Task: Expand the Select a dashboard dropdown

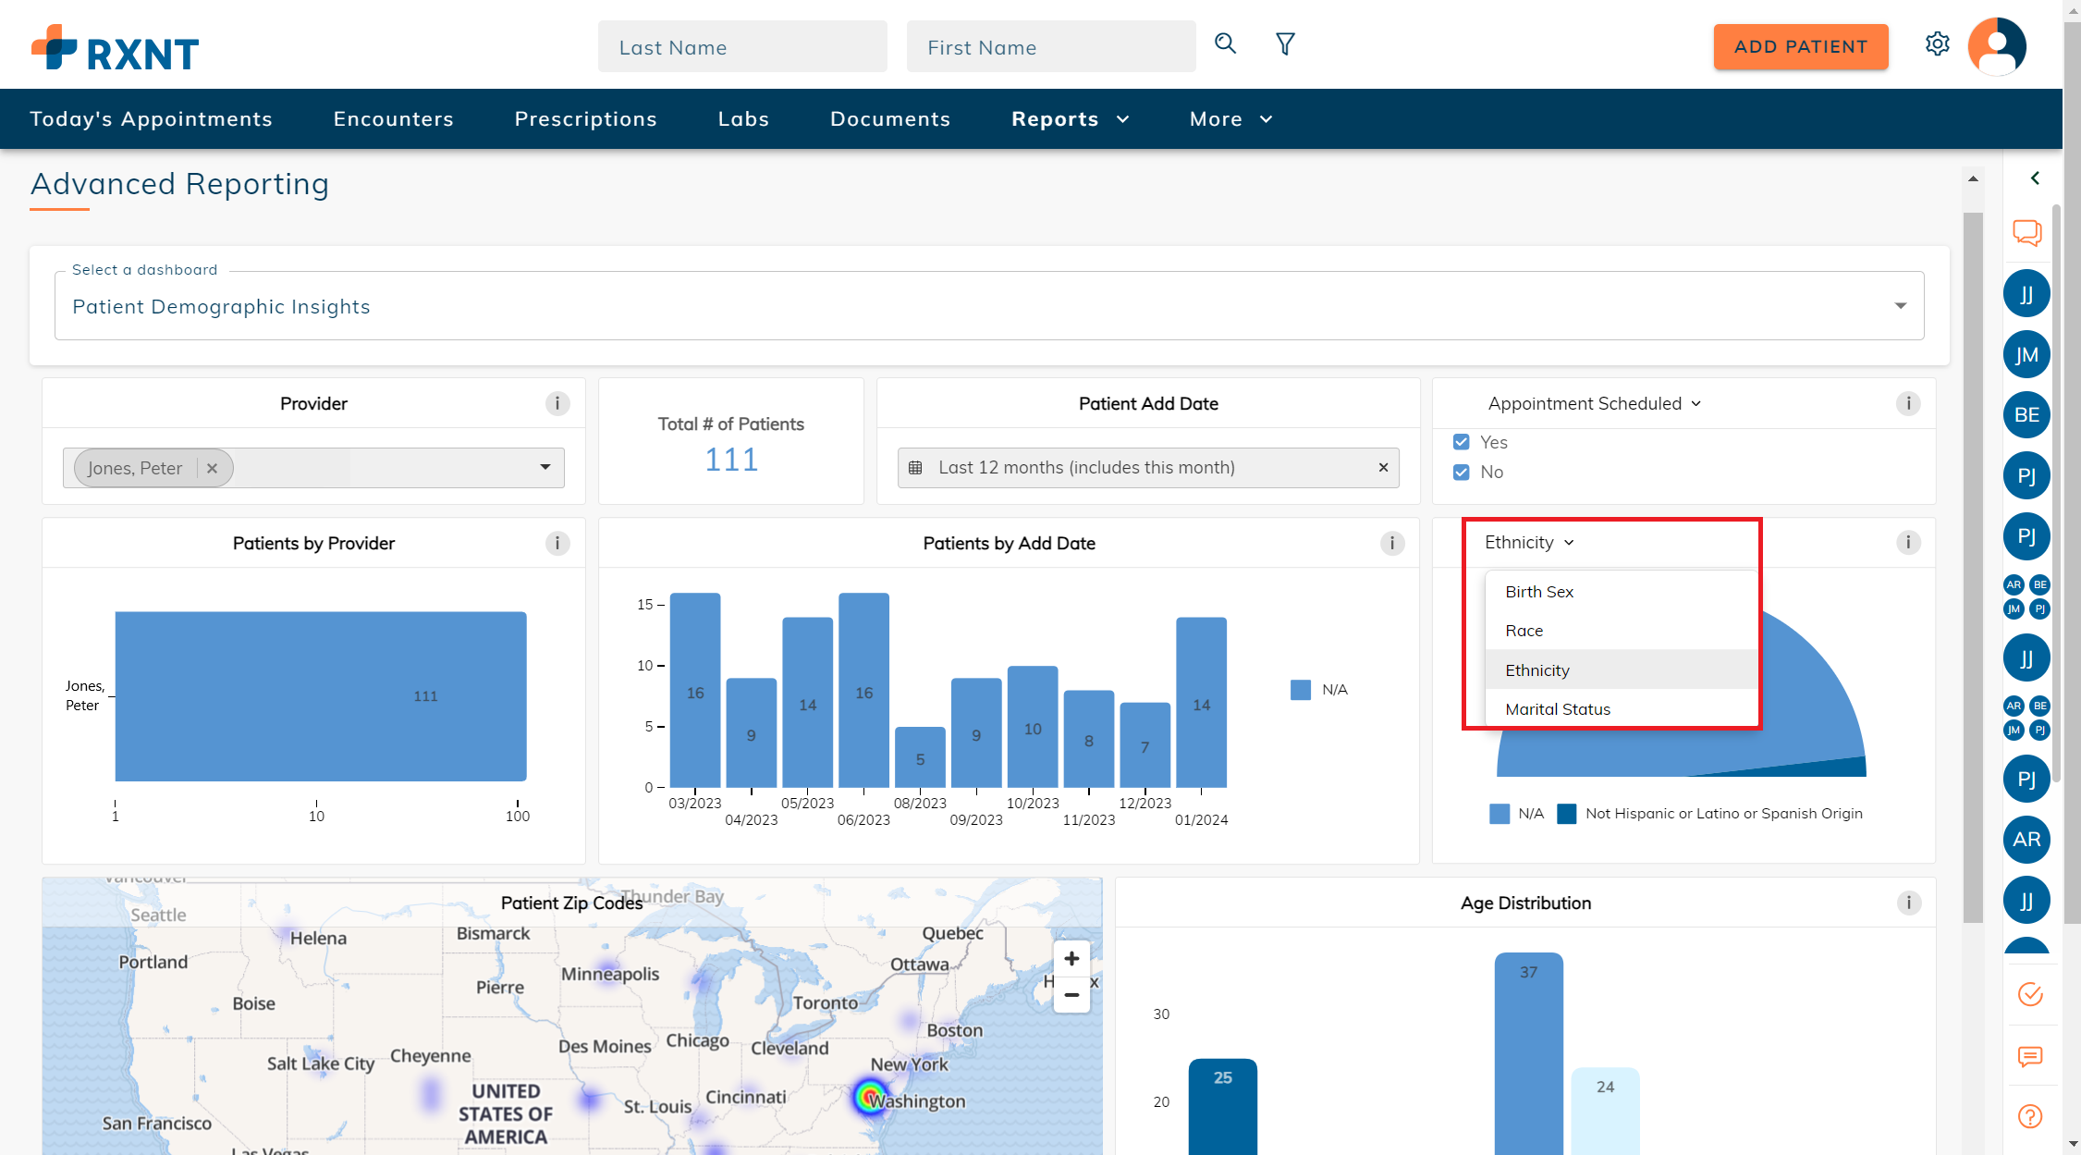Action: click(x=1900, y=306)
